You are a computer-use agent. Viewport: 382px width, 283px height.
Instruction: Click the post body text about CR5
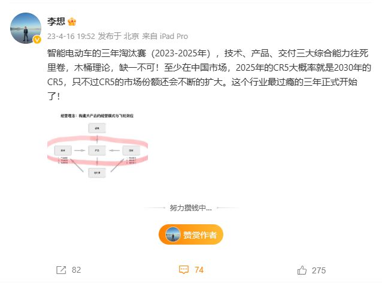(x=209, y=75)
